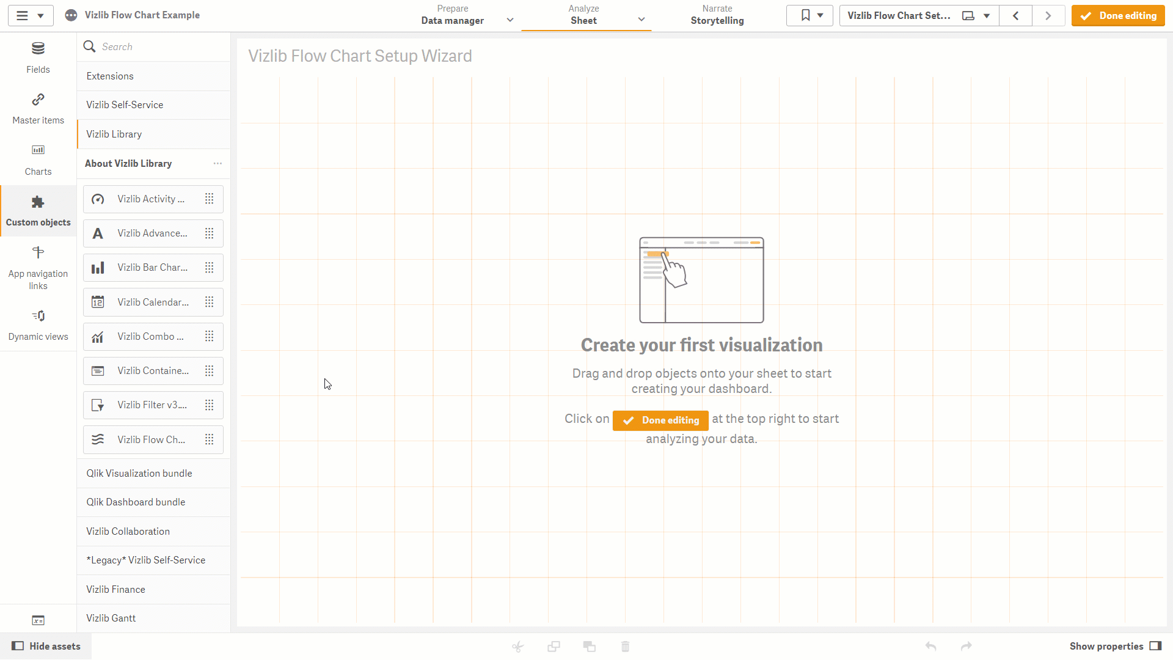Open the Fields assets panel
Viewport: 1173px width, 660px height.
[38, 57]
